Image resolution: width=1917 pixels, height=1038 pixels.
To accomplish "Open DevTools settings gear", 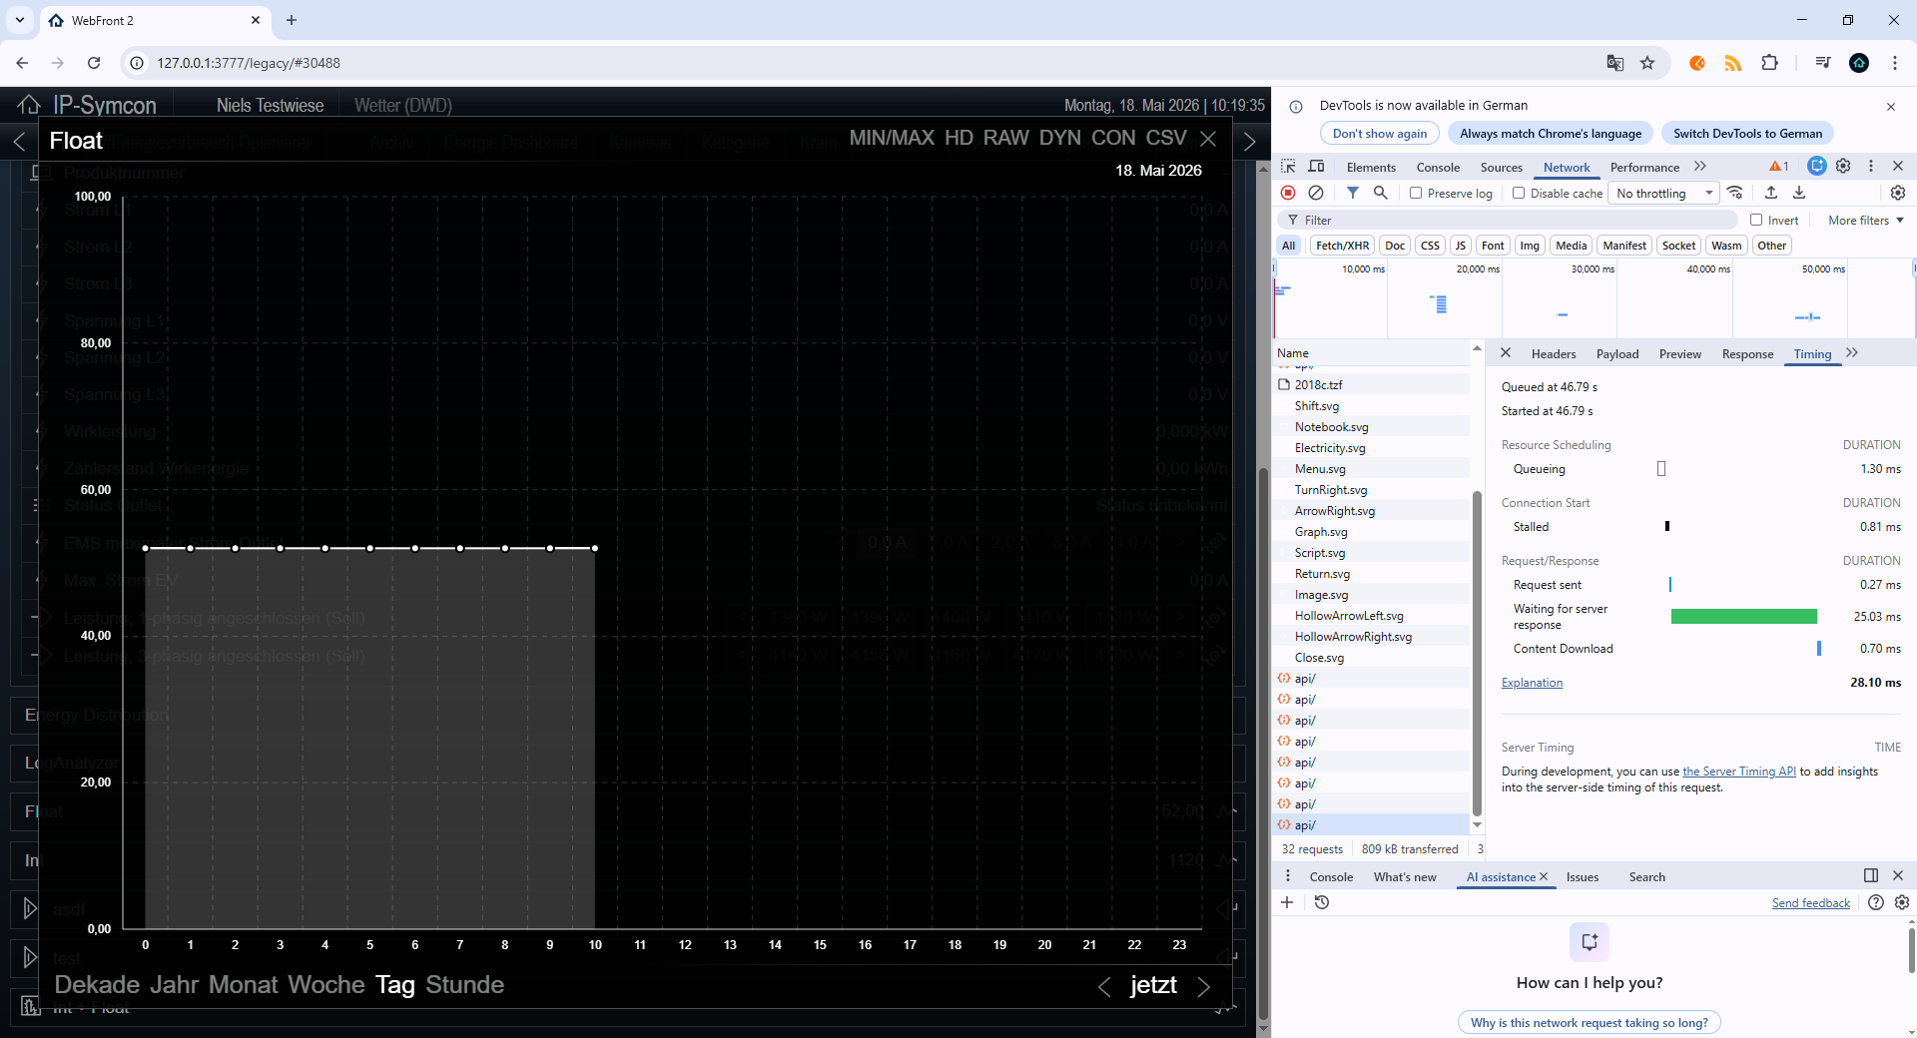I will [1843, 166].
